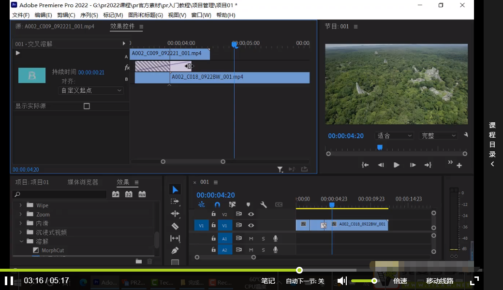Lock the V2 track
This screenshot has height=290, width=503.
tap(213, 214)
